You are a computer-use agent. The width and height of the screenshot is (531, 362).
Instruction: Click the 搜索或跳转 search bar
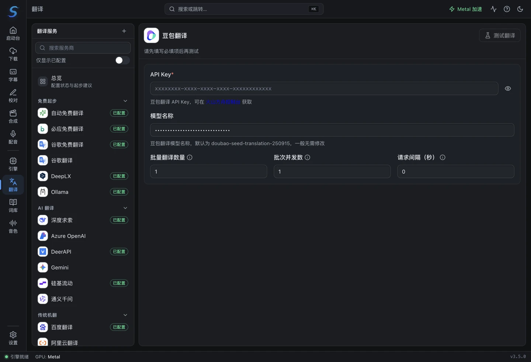click(x=244, y=9)
